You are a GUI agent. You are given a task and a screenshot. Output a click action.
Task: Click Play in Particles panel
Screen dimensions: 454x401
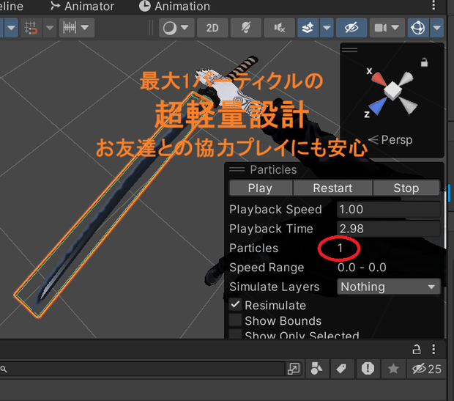click(260, 188)
